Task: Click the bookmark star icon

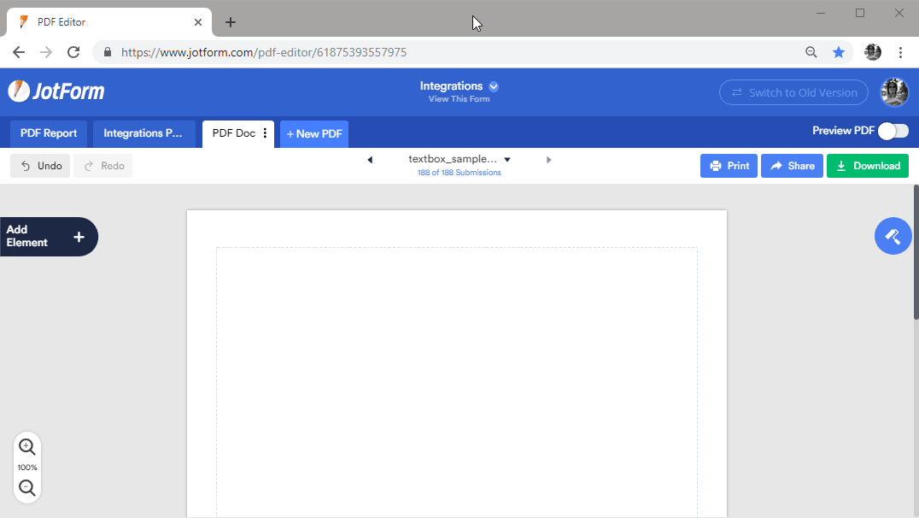Action: coord(839,52)
